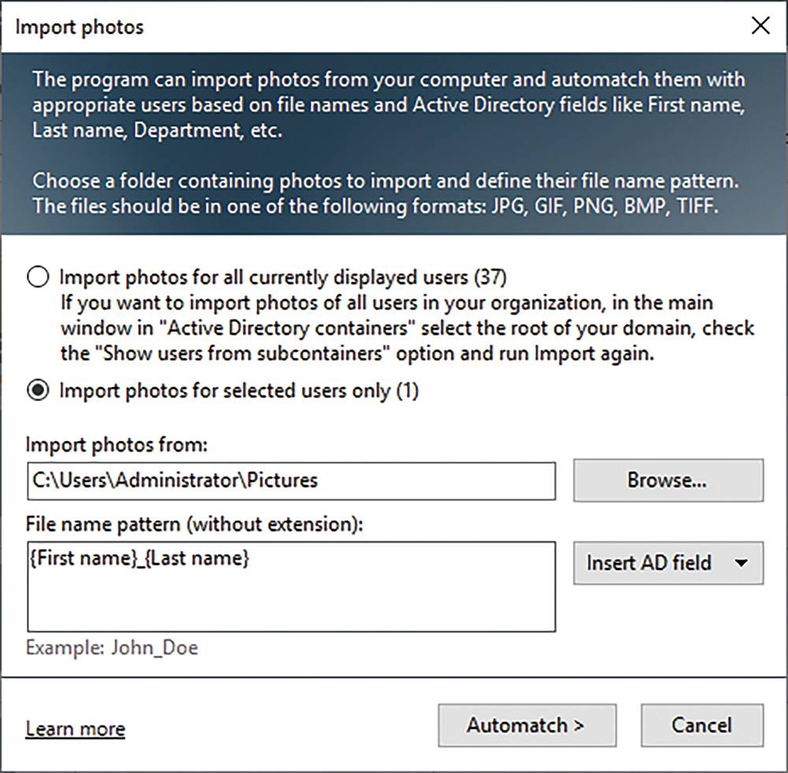Select the selected users only radio button

click(38, 391)
